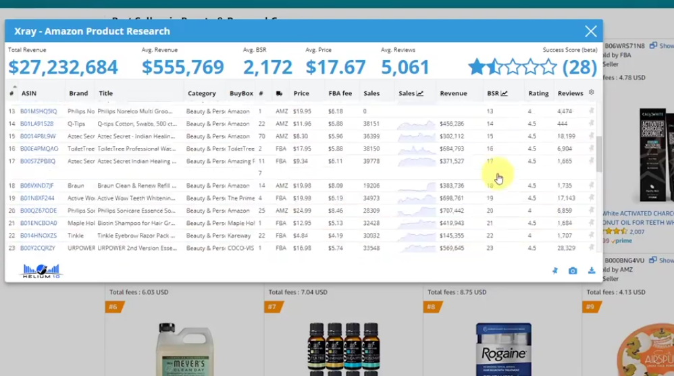
Task: Sort the table by the Title column
Action: 106,93
